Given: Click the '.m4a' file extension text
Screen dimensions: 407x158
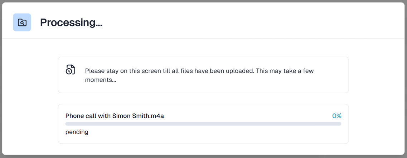Looking at the screenshot, I should pos(157,116).
